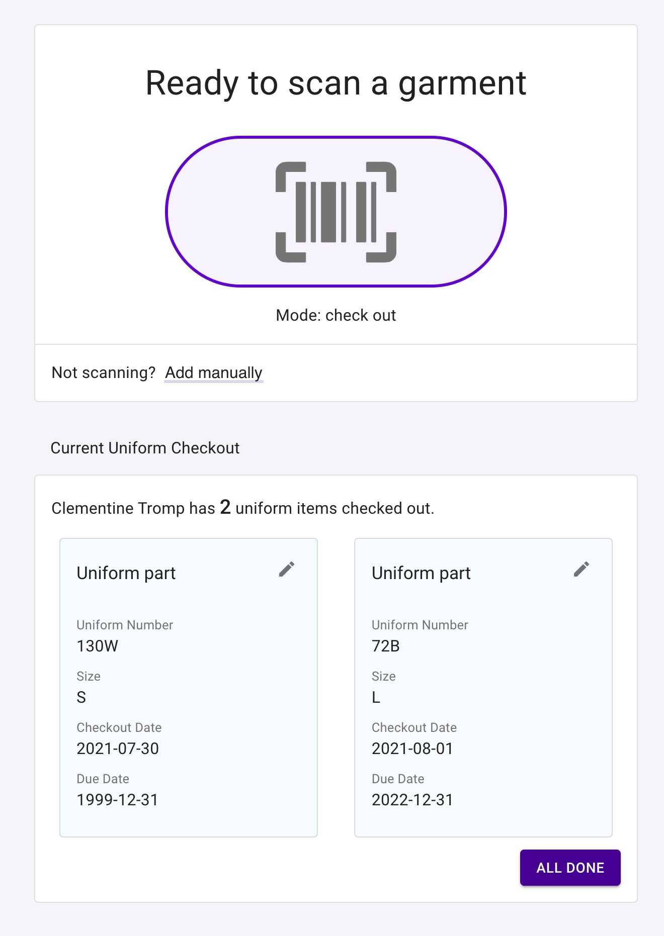Click the 'Mode: check out' label

[x=336, y=315]
